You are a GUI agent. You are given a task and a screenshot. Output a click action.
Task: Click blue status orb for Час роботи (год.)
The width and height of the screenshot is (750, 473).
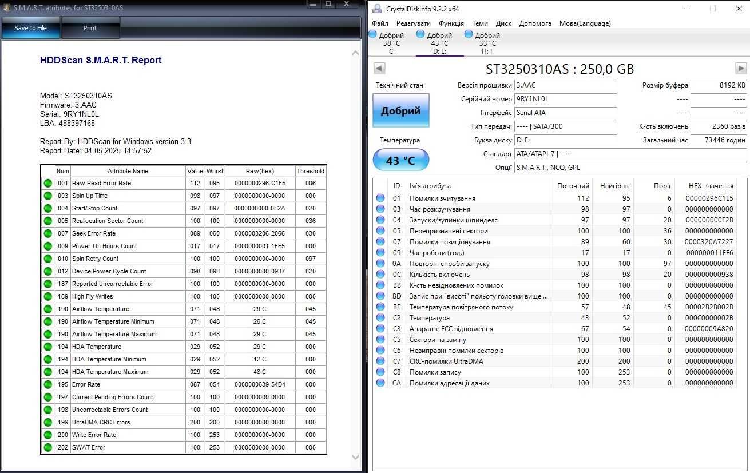coord(380,252)
